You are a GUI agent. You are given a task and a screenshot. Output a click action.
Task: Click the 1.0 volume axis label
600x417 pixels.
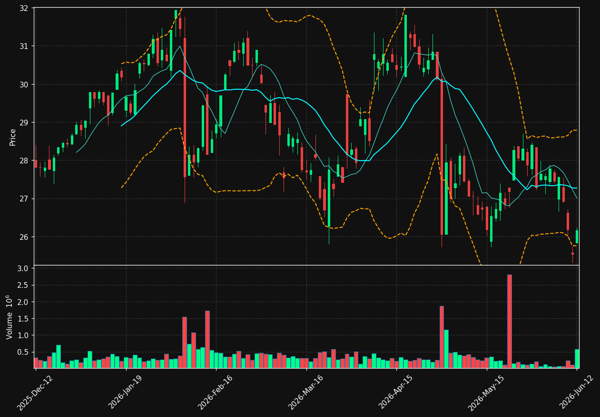pyautogui.click(x=22, y=335)
